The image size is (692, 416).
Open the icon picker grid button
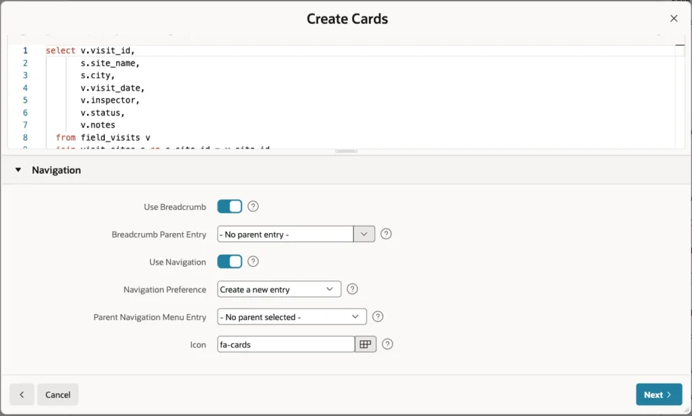366,344
